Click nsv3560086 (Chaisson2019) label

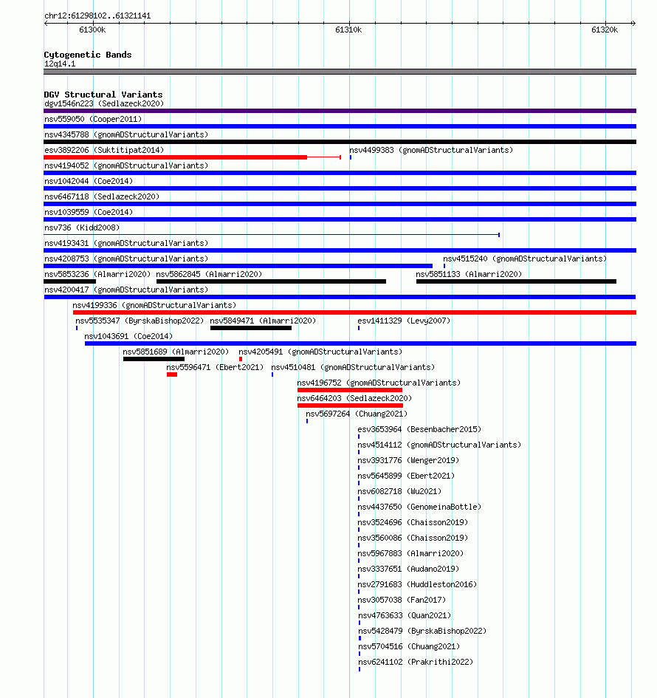413,538
